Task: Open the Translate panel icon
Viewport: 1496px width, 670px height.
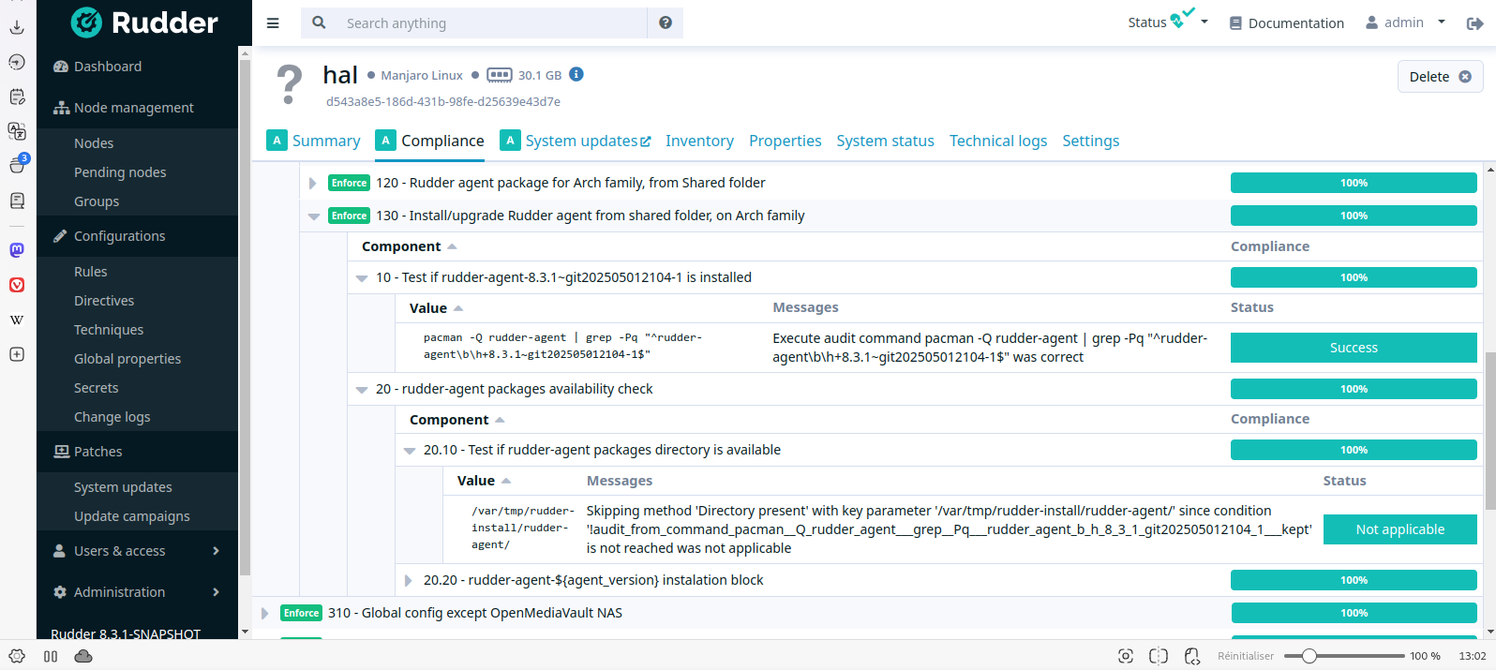Action: pyautogui.click(x=17, y=131)
